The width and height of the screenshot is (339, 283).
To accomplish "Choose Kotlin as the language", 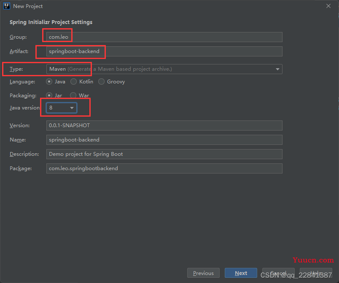I will [74, 82].
